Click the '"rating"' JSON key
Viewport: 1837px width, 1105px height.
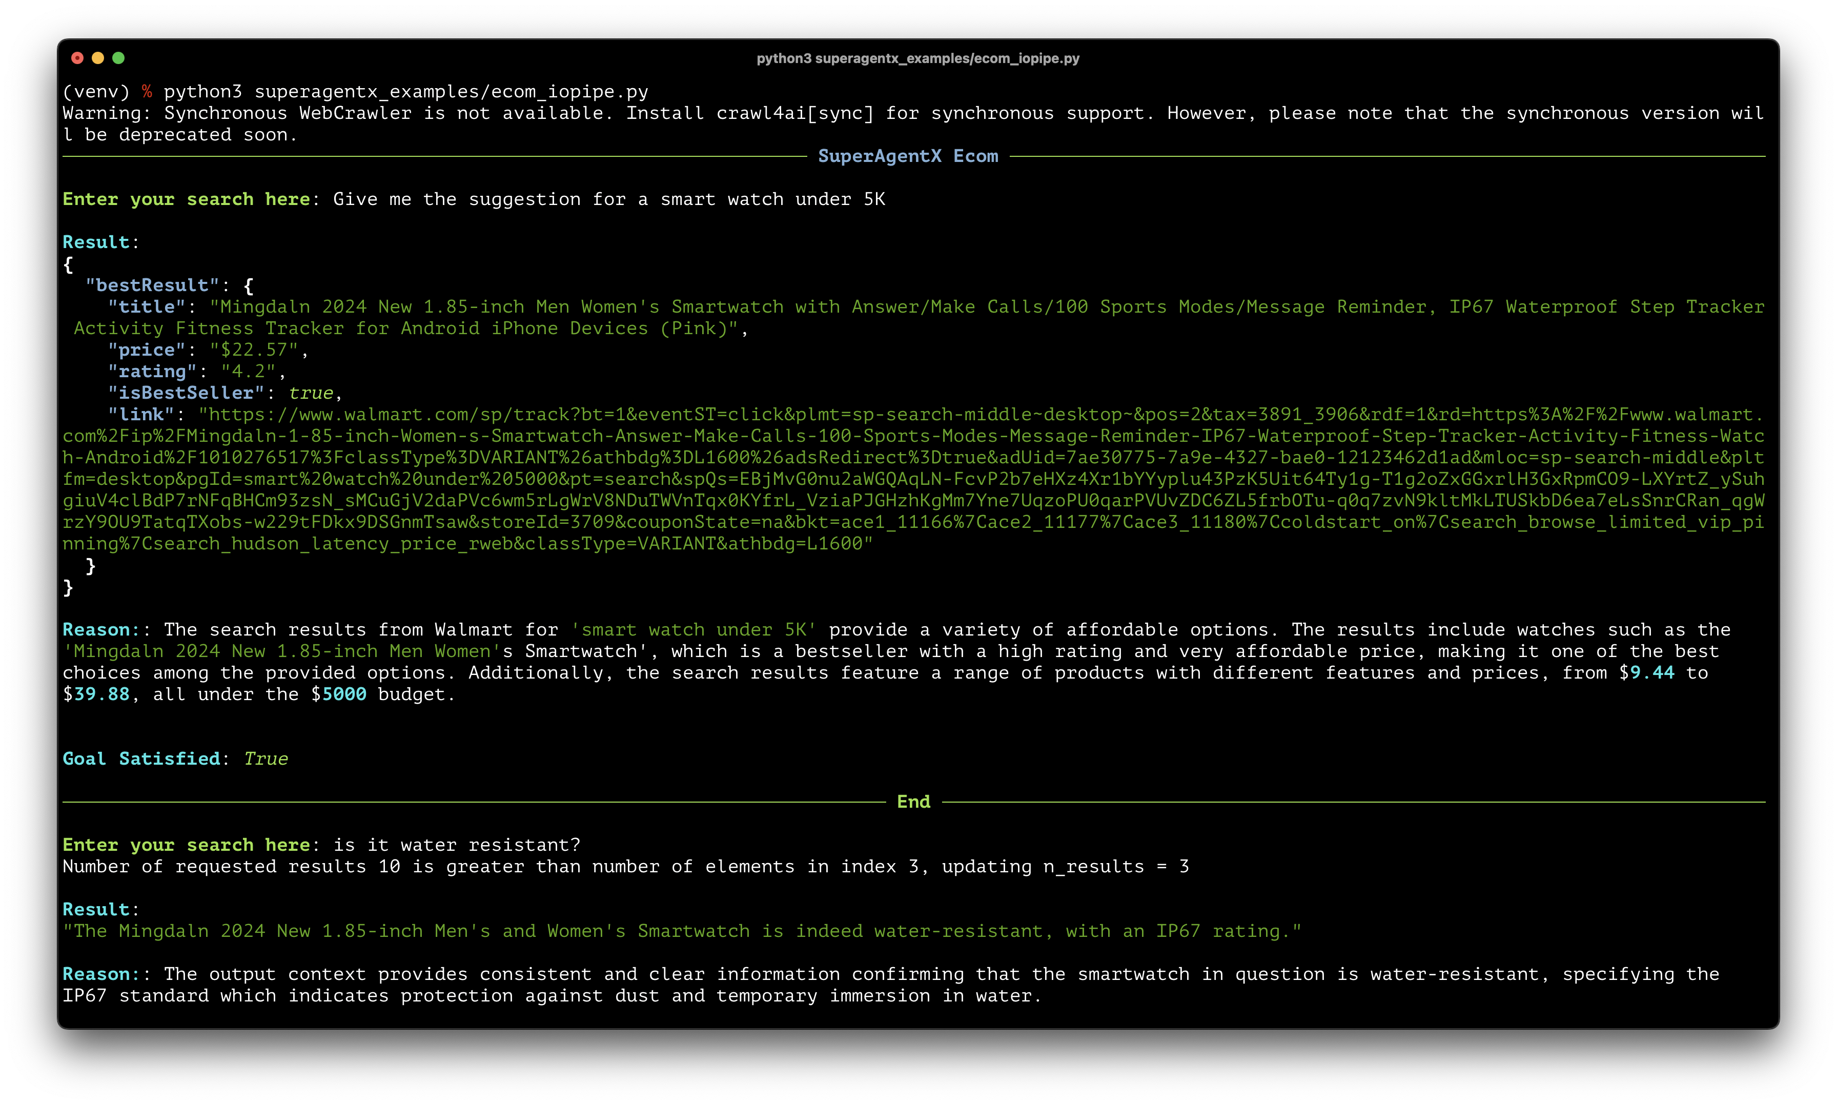pos(152,372)
